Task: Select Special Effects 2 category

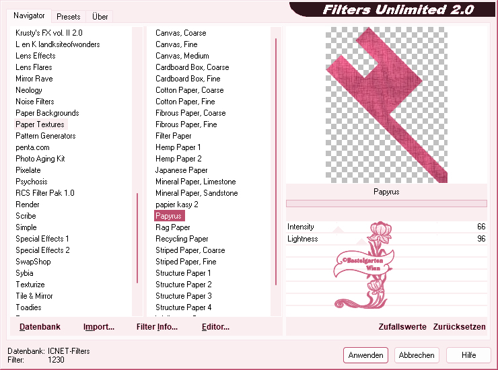Action: click(x=42, y=250)
